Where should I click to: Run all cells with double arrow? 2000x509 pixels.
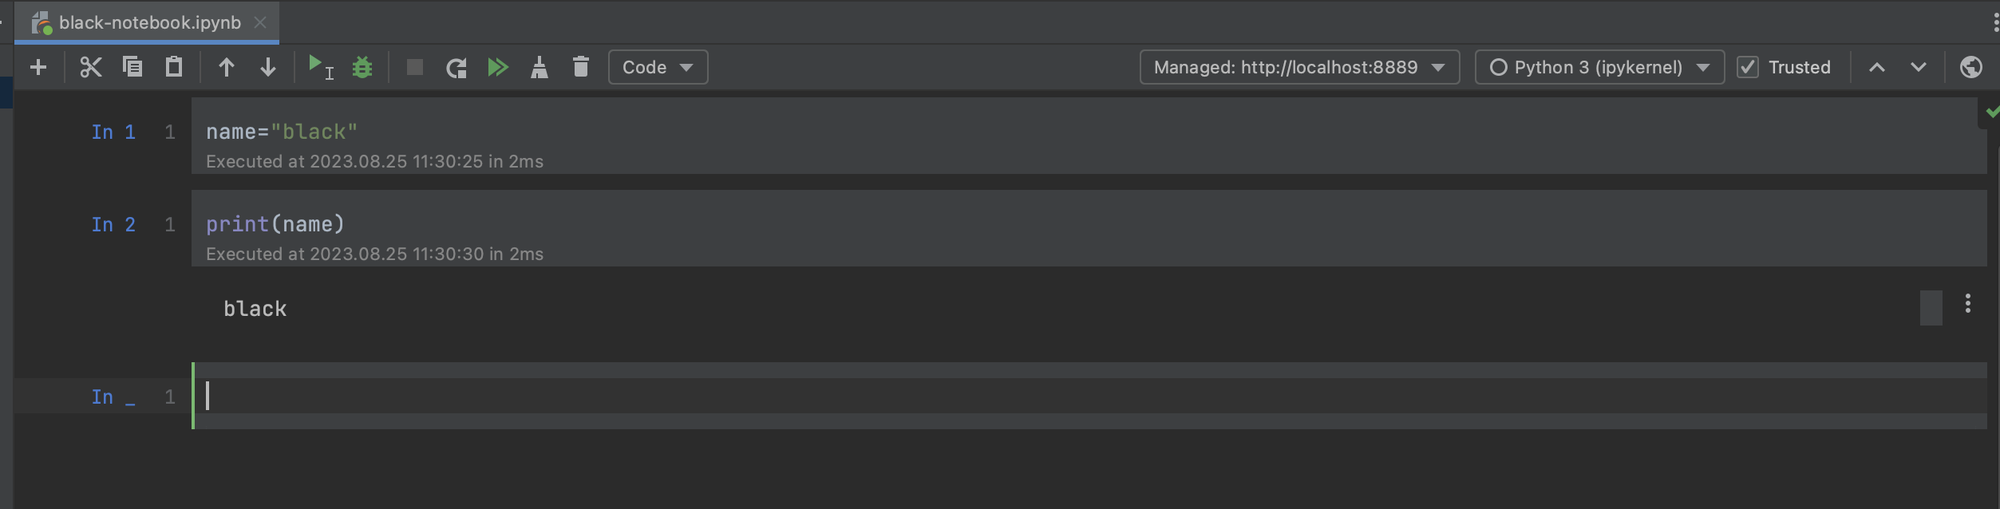click(498, 67)
